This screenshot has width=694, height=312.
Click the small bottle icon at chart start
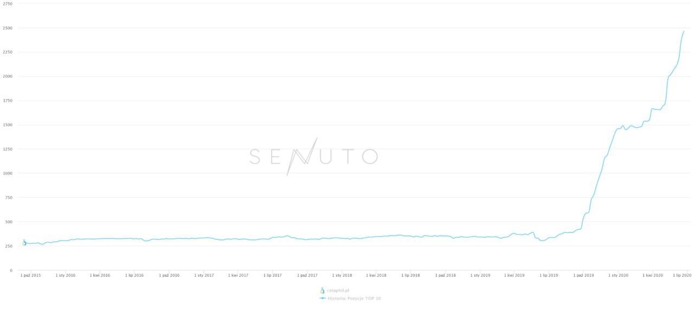pos(24,243)
